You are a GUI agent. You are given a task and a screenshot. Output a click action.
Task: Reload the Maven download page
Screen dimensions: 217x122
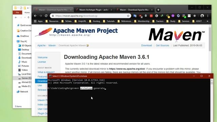[x=46, y=16]
